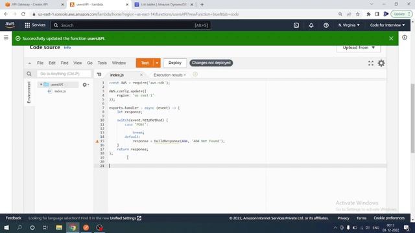Open the info panel icon at right
This screenshot has width=415, height=233.
[405, 38]
